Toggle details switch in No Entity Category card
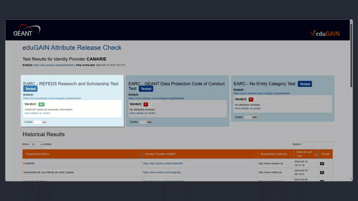This screenshot has height=201, width=358. pos(251,117)
